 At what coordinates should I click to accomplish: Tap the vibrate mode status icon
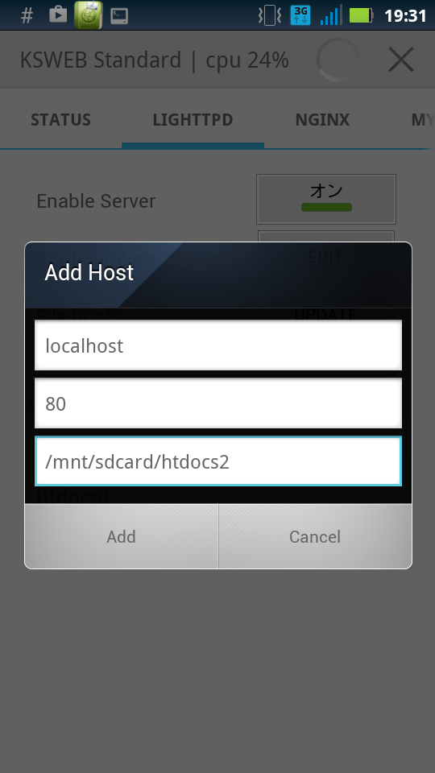click(270, 16)
